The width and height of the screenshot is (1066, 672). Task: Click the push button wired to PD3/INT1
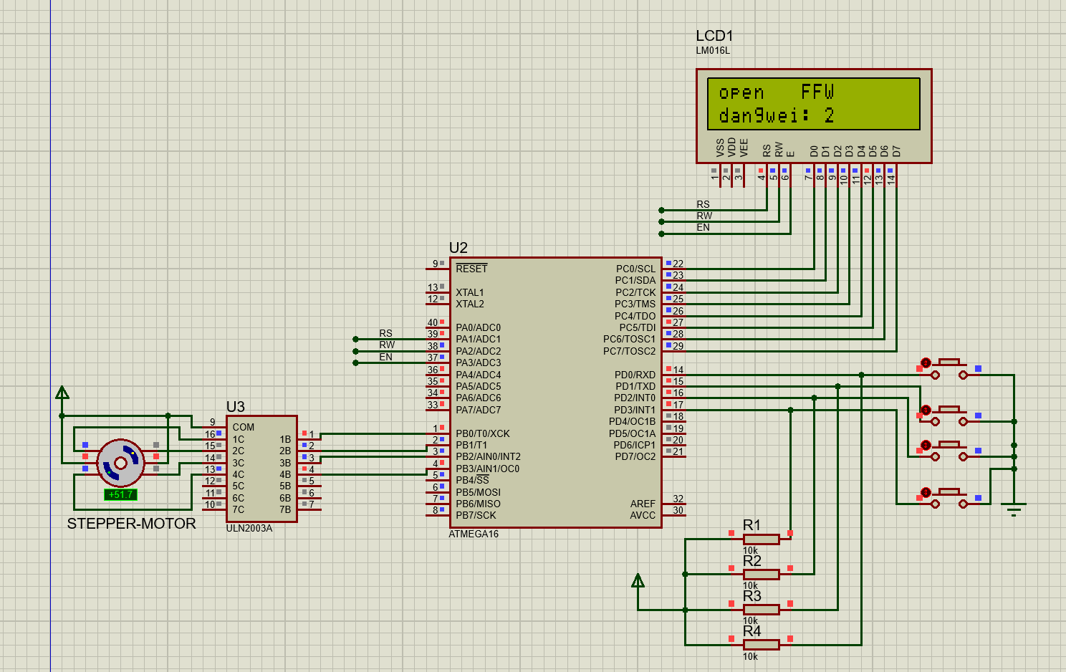coord(949,498)
